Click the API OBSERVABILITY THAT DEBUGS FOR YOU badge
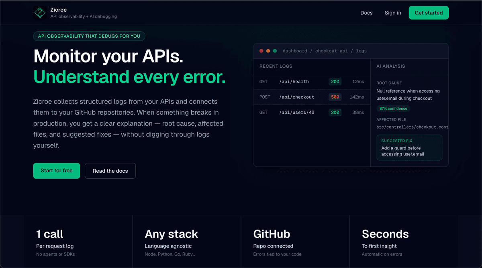482x268 pixels. [89, 36]
